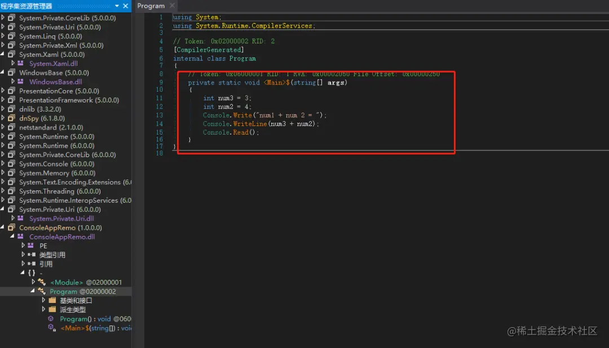Select System.Runtime.InteropServices assembly
Screen dimensions: 609x348
coord(76,200)
